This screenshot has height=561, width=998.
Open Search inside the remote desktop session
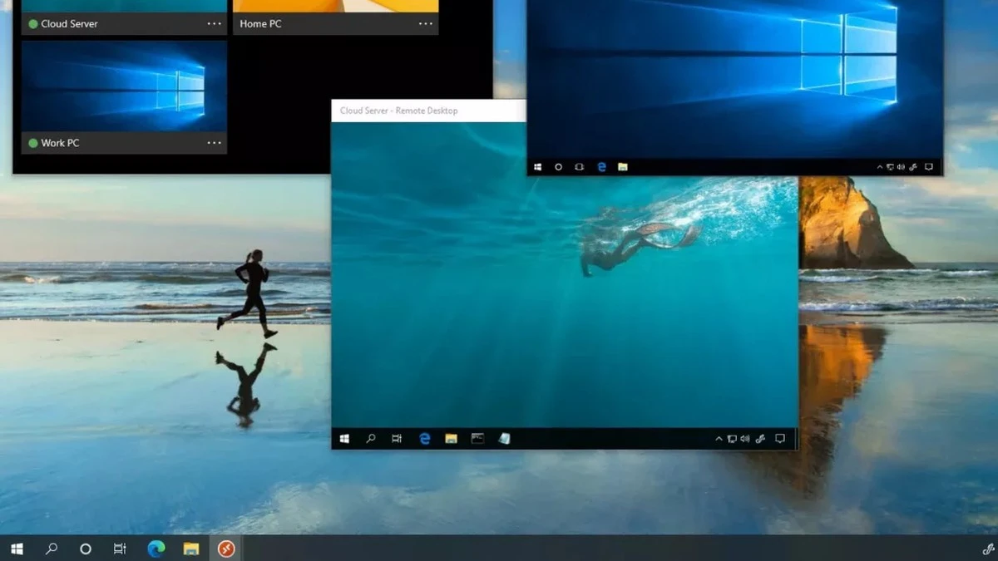371,438
